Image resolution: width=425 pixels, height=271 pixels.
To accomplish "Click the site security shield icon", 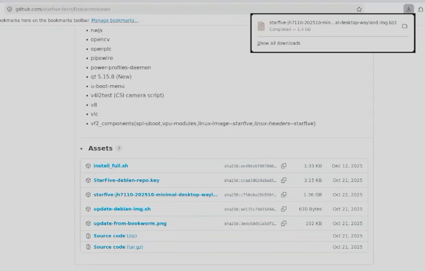I will (x=9, y=9).
